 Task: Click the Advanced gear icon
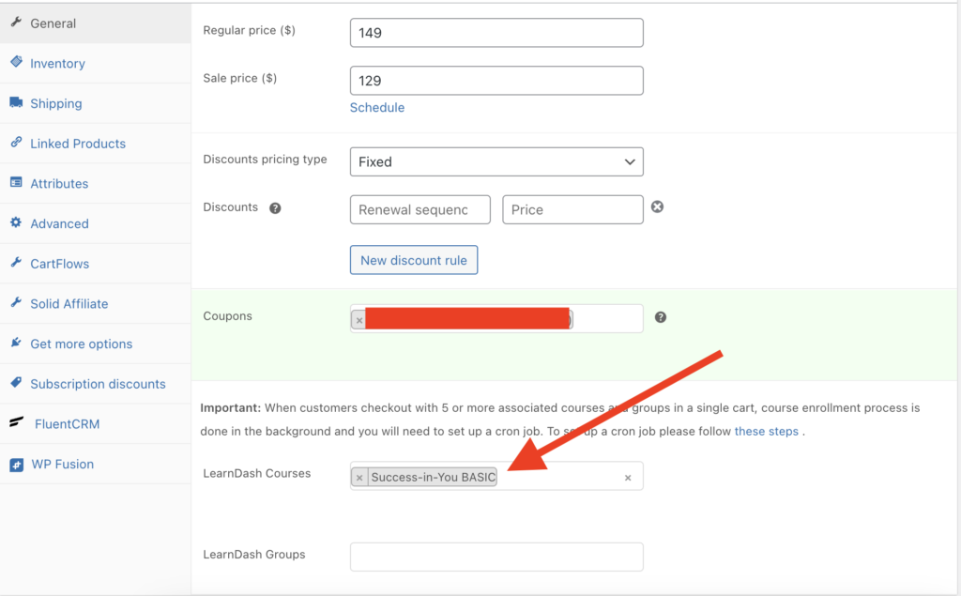16,222
